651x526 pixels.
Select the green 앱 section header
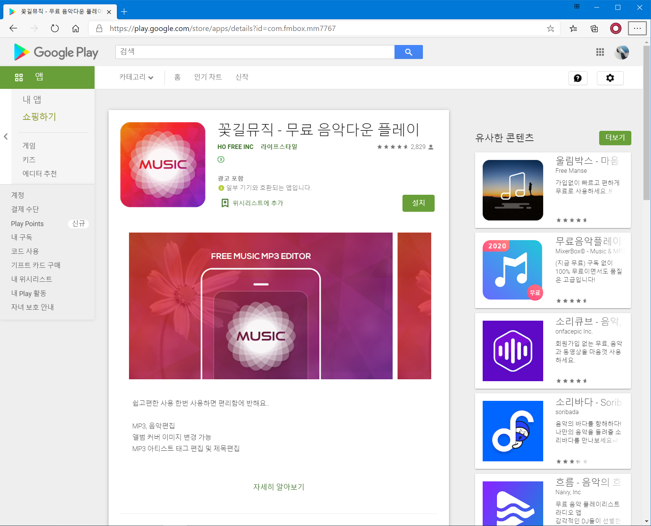tap(47, 78)
